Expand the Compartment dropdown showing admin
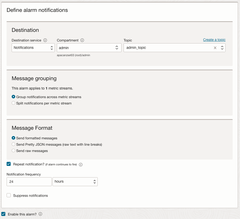 pyautogui.click(x=89, y=48)
